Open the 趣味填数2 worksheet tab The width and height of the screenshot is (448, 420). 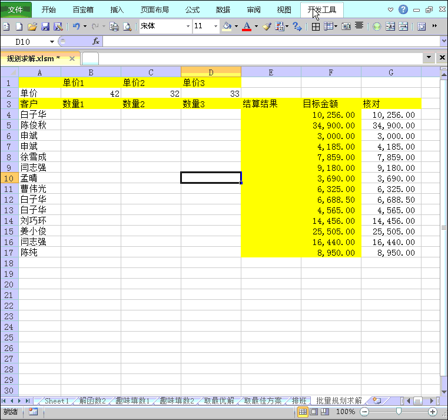coord(177,401)
